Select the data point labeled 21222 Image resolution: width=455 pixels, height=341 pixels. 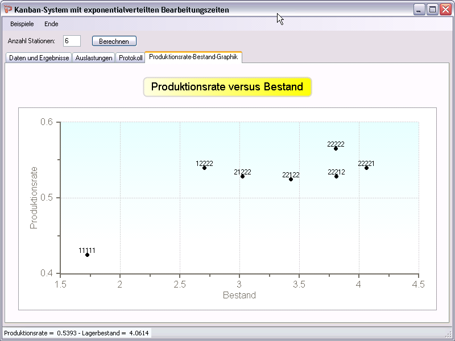(x=242, y=176)
